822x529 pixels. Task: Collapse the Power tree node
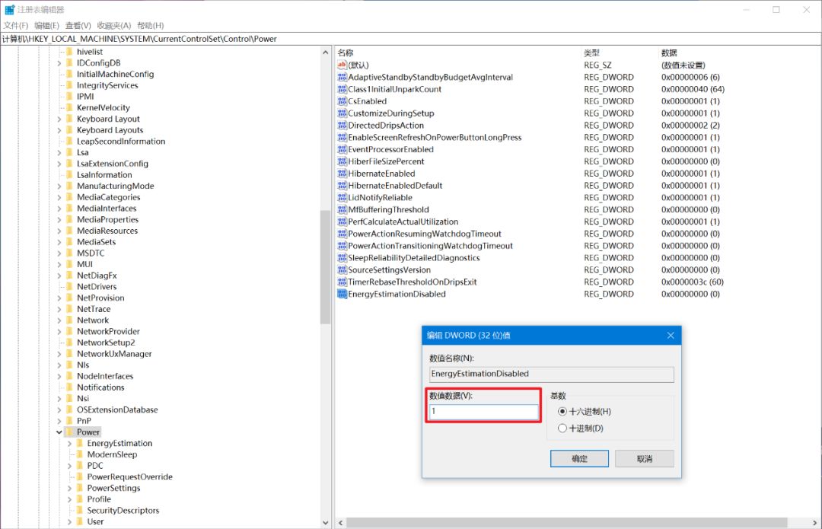59,432
